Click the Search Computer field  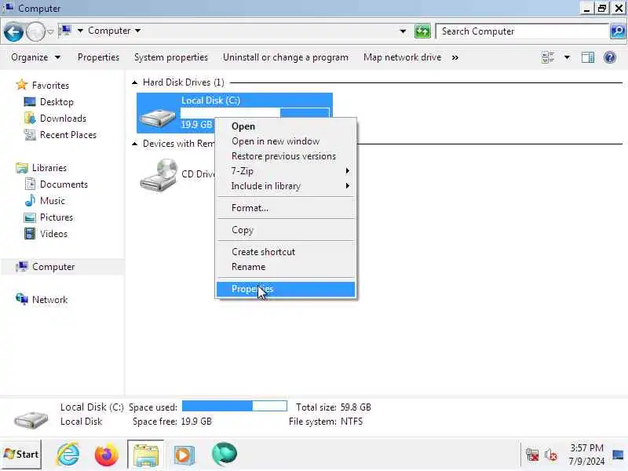click(x=522, y=31)
